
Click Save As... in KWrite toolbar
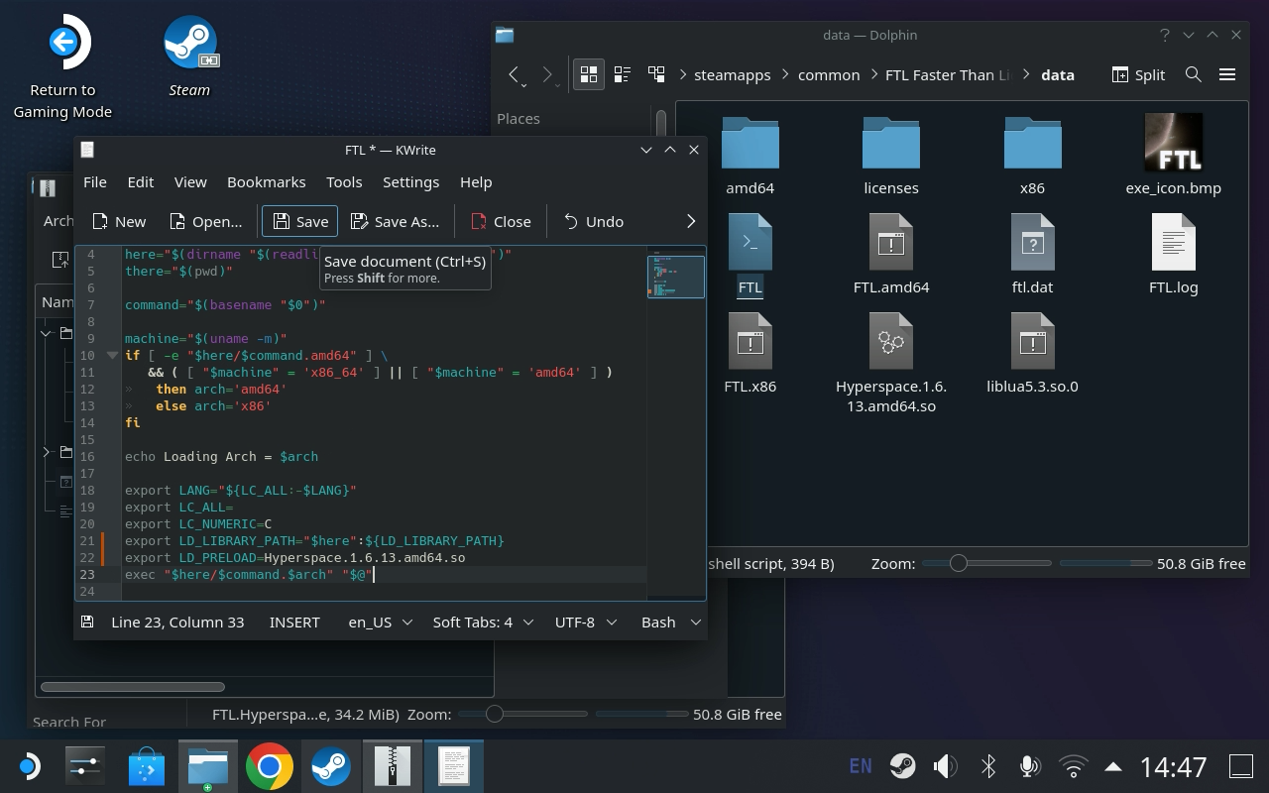[395, 221]
